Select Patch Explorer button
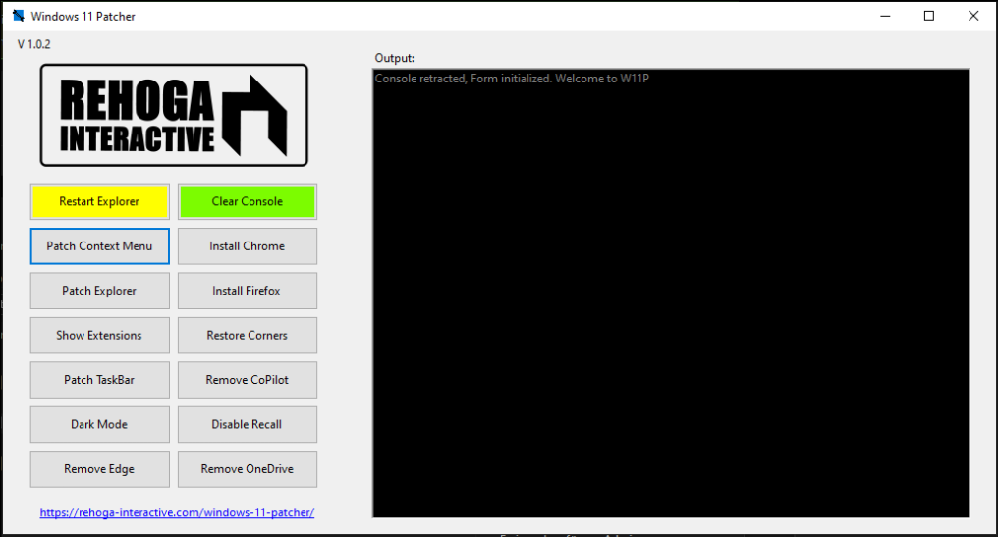The image size is (998, 537). click(99, 291)
